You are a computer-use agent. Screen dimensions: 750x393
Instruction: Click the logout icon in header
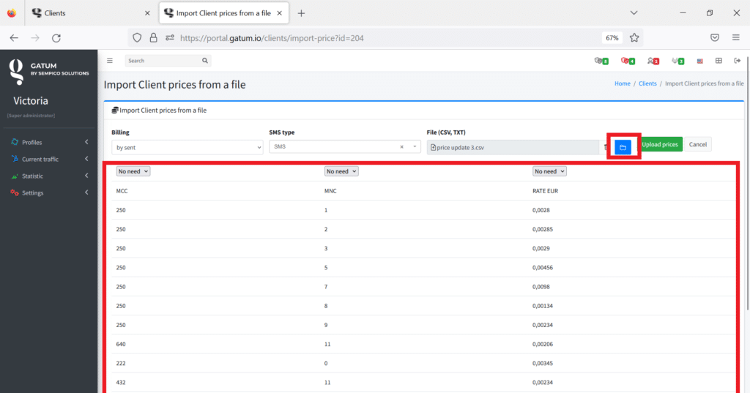(x=737, y=61)
